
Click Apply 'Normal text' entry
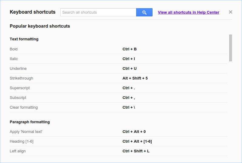[x=26, y=132]
